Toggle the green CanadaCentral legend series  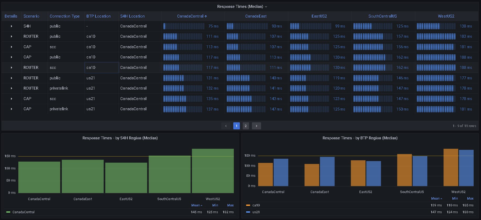pyautogui.click(x=24, y=212)
